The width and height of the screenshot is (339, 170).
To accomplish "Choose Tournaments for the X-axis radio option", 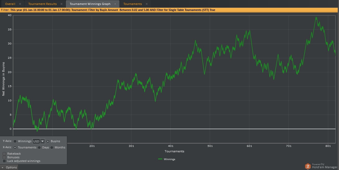I will tap(15, 147).
